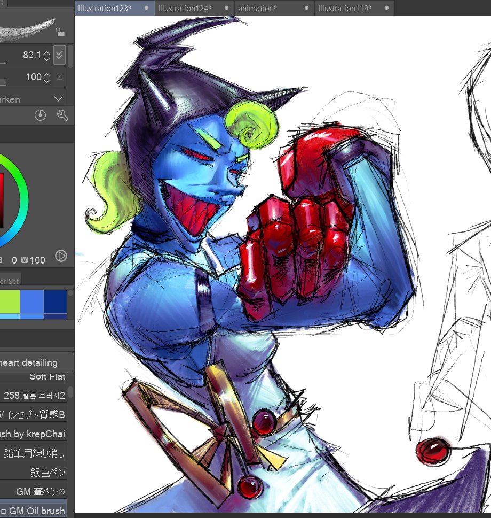Open the Color Set panel tab
The height and width of the screenshot is (518, 491).
pyautogui.click(x=10, y=281)
